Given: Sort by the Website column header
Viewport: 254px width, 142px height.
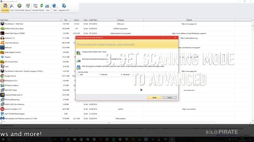Looking at the screenshot, I should pyautogui.click(x=189, y=20).
